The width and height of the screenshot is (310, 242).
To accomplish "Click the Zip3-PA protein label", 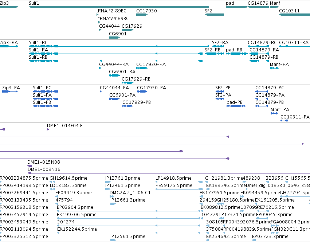I will (11, 88).
